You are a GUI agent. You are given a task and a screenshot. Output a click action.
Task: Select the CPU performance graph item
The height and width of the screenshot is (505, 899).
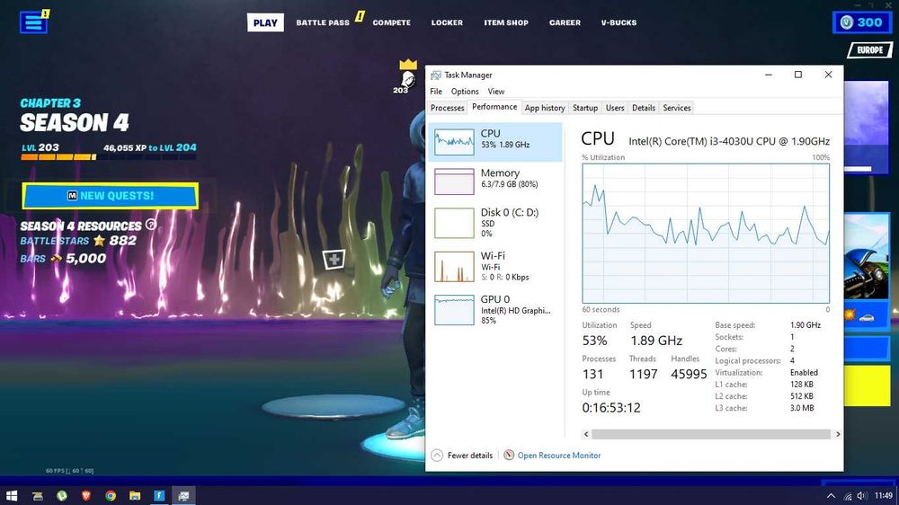pyautogui.click(x=494, y=142)
